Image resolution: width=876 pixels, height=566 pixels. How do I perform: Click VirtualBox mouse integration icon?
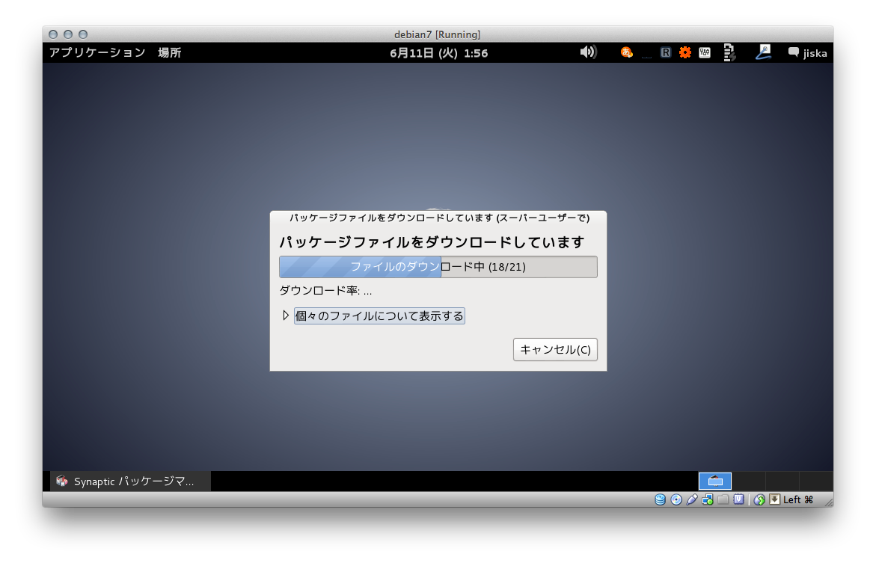759,499
